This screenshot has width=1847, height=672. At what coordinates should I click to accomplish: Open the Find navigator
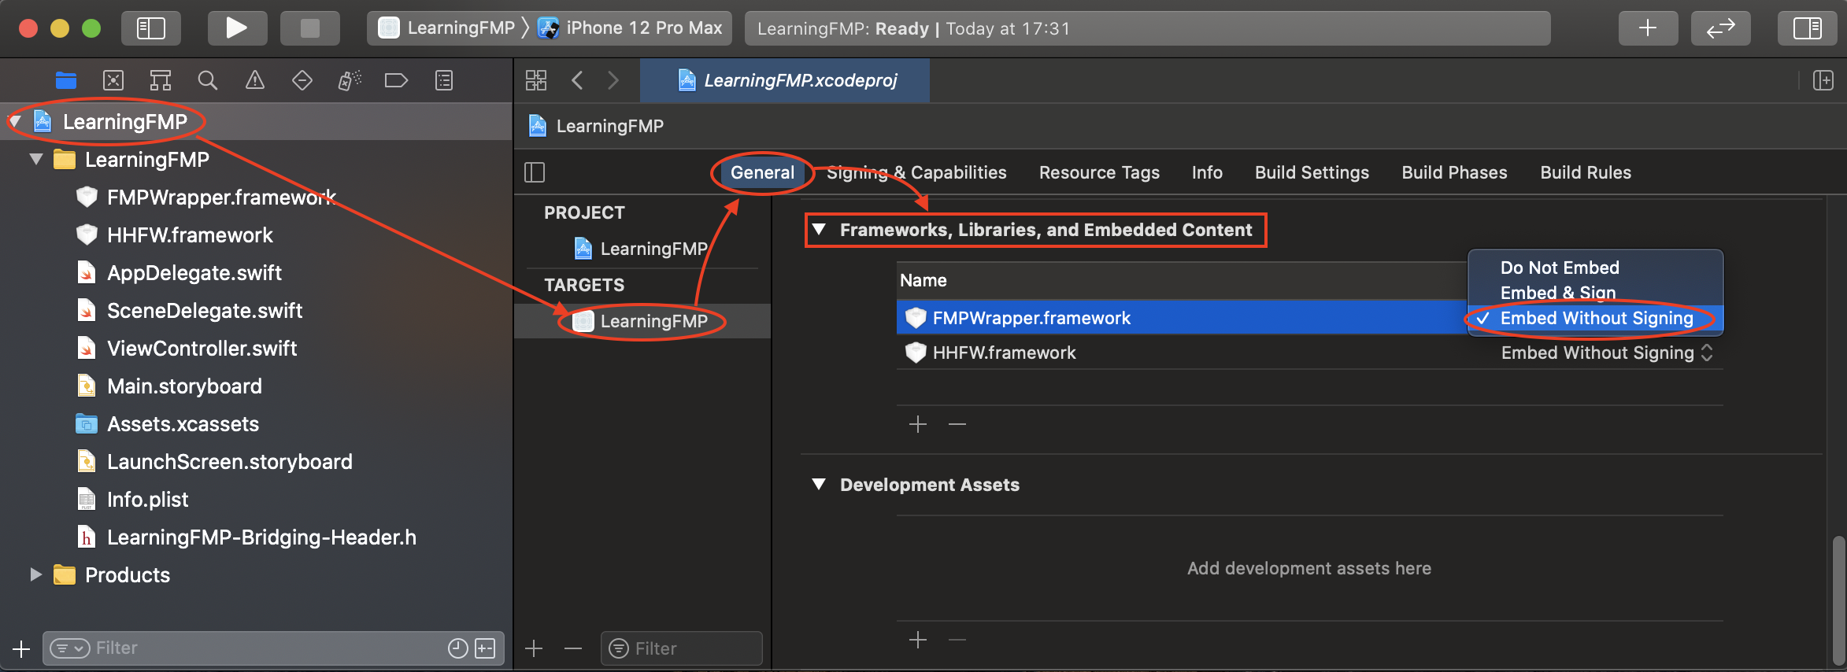[x=208, y=80]
